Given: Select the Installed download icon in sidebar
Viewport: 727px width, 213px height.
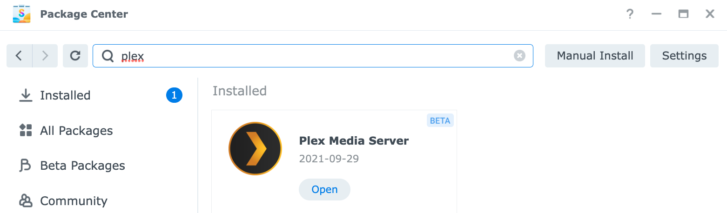Looking at the screenshot, I should [x=25, y=95].
